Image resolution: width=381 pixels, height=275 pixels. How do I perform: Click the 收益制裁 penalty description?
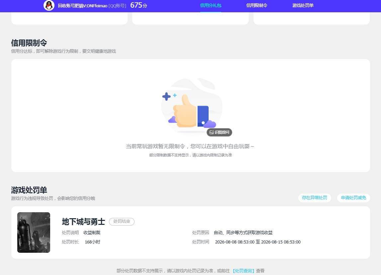point(92,233)
